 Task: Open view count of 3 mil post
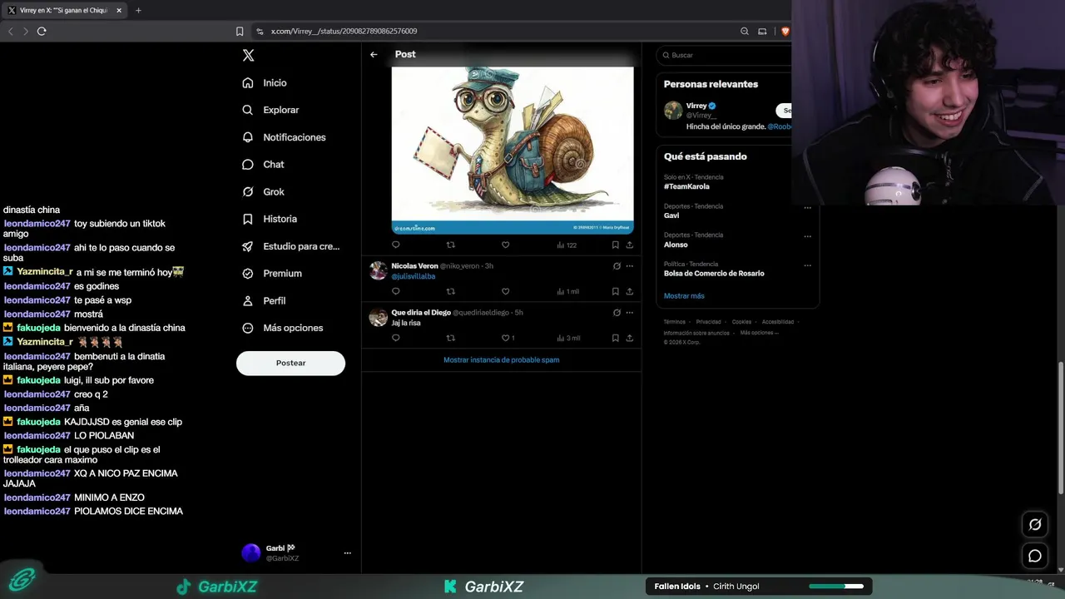tap(568, 339)
